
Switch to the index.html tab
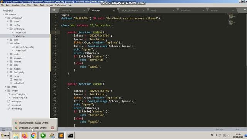[x=186, y=10]
